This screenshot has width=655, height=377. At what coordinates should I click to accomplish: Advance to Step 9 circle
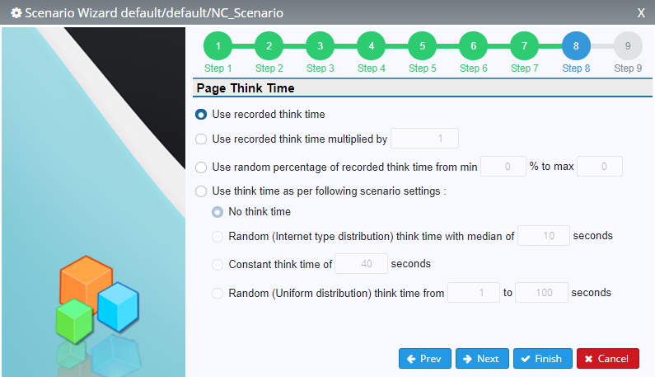click(x=628, y=45)
